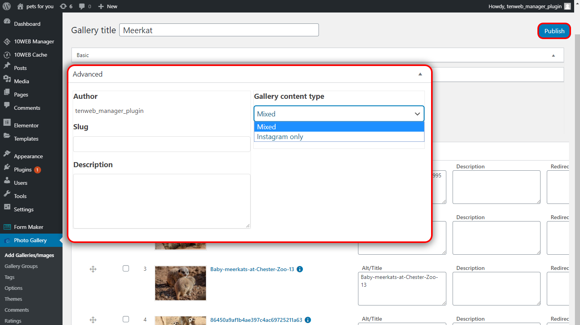580x325 pixels.
Task: Open the Themes submenu item
Action: (x=13, y=299)
